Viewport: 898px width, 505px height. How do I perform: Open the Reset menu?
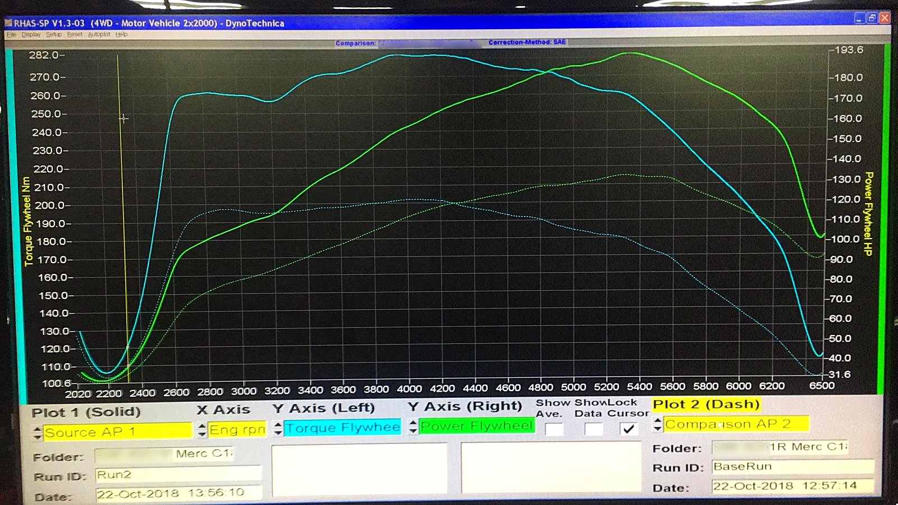[75, 35]
